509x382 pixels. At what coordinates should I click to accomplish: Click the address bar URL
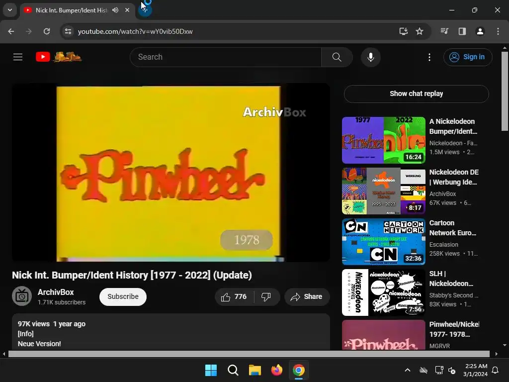[135, 31]
